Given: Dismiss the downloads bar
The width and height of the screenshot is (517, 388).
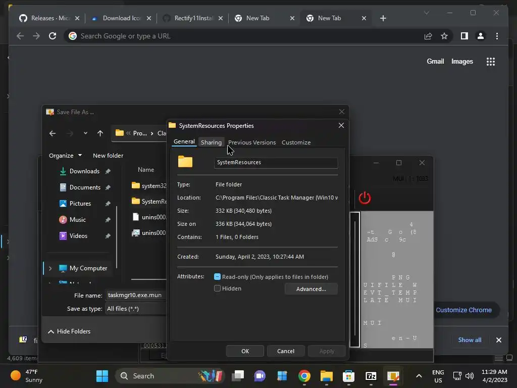Looking at the screenshot, I should point(498,340).
